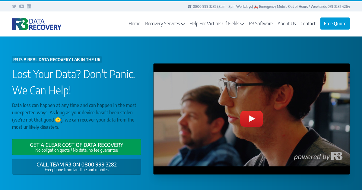The height and width of the screenshot is (190, 362).
Task: Click the R3 Data Recovery logo
Action: click(x=37, y=24)
